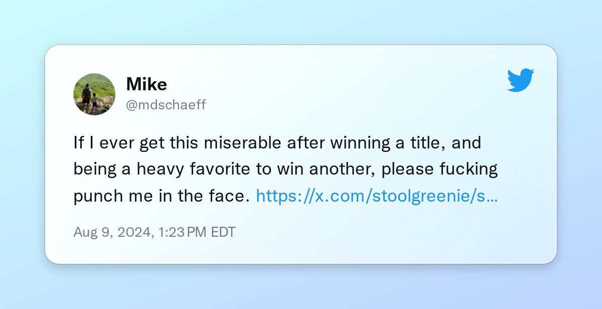Click the display name Mike

[x=146, y=84]
